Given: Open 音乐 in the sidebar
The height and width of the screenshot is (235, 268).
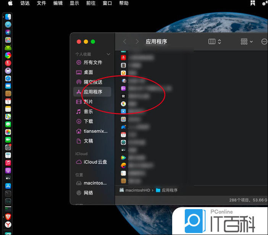Looking at the screenshot, I should tap(92, 112).
